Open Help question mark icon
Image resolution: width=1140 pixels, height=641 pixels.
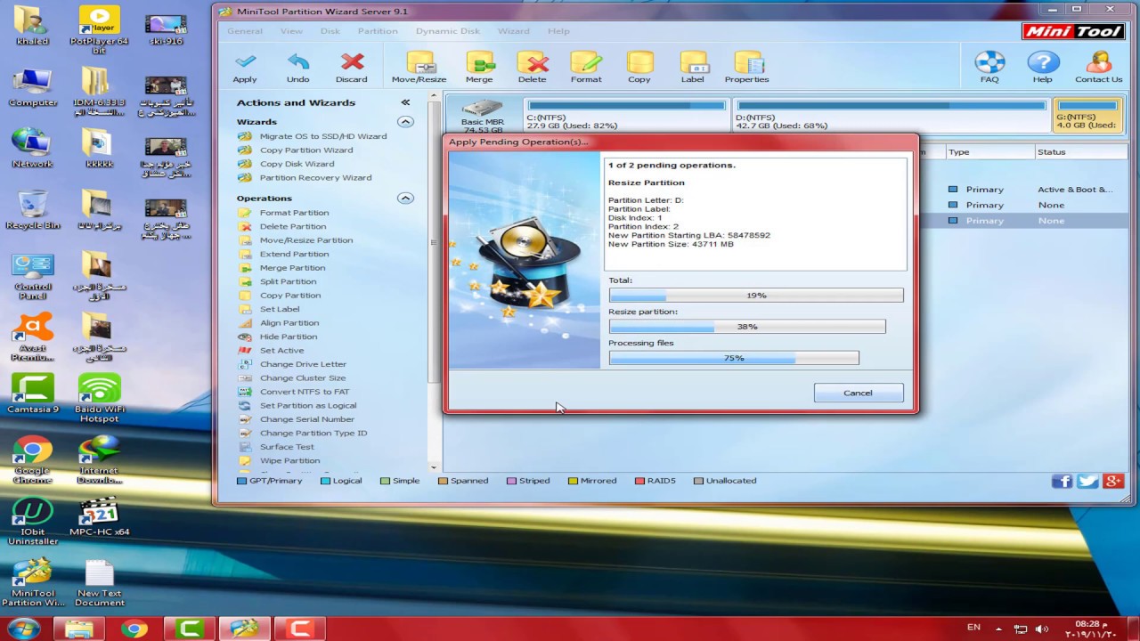point(1043,67)
